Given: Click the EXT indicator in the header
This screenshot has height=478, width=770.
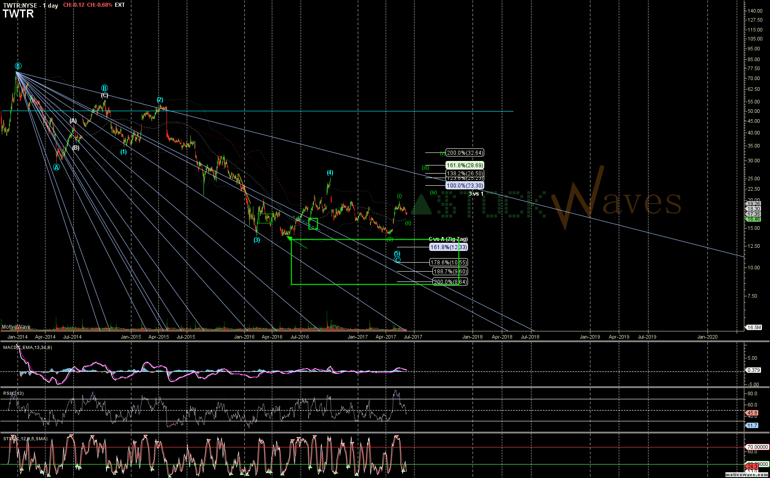Looking at the screenshot, I should point(120,5).
